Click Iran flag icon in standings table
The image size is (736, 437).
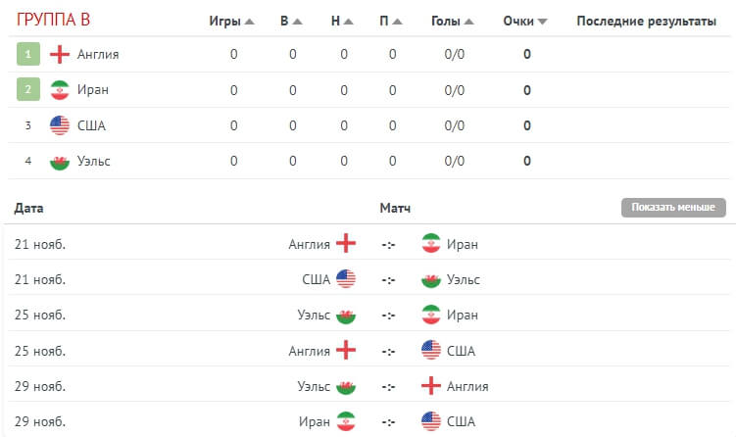pos(60,89)
